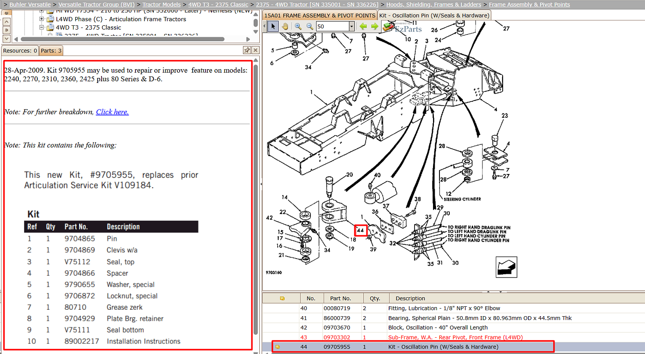Select row 40 Fitting, Lubrication
This screenshot has height=354, width=645.
[x=454, y=308]
